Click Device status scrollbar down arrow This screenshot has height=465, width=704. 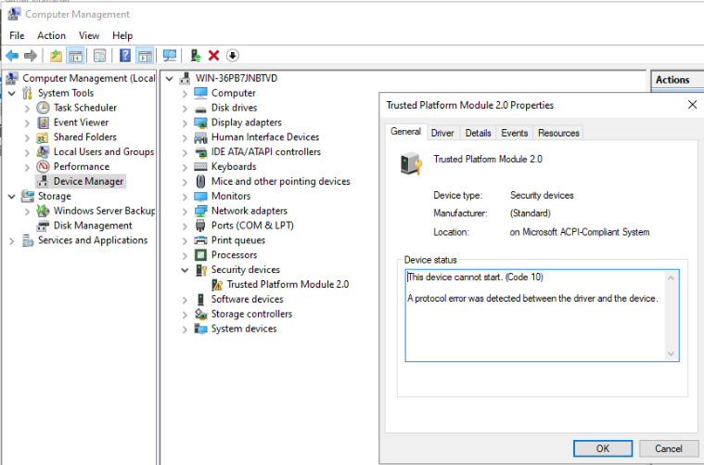[671, 354]
